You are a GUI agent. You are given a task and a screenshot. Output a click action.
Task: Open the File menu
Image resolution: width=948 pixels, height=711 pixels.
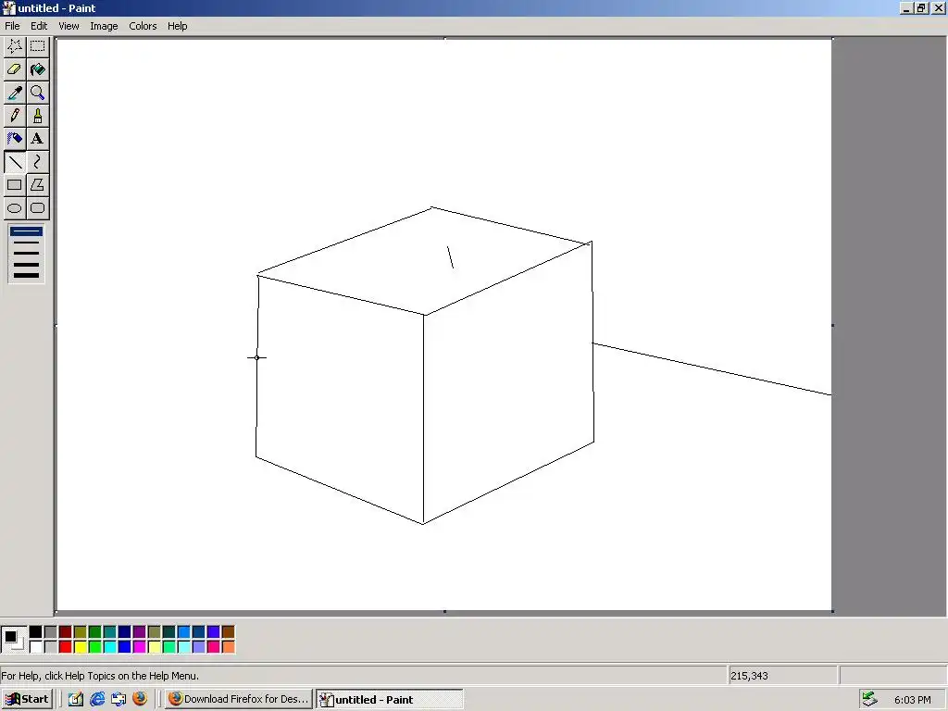point(12,26)
